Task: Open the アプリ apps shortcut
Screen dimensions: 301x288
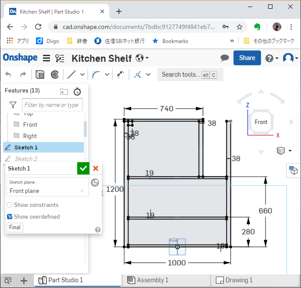Action: pyautogui.click(x=18, y=41)
